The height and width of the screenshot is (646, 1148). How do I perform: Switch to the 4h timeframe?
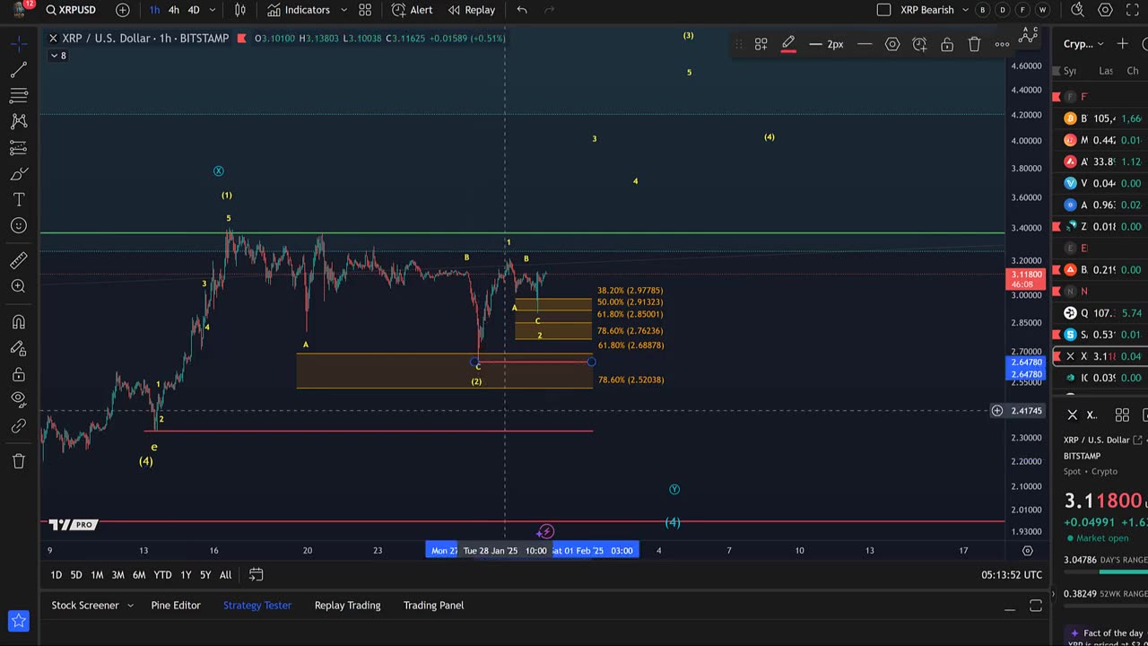click(174, 10)
